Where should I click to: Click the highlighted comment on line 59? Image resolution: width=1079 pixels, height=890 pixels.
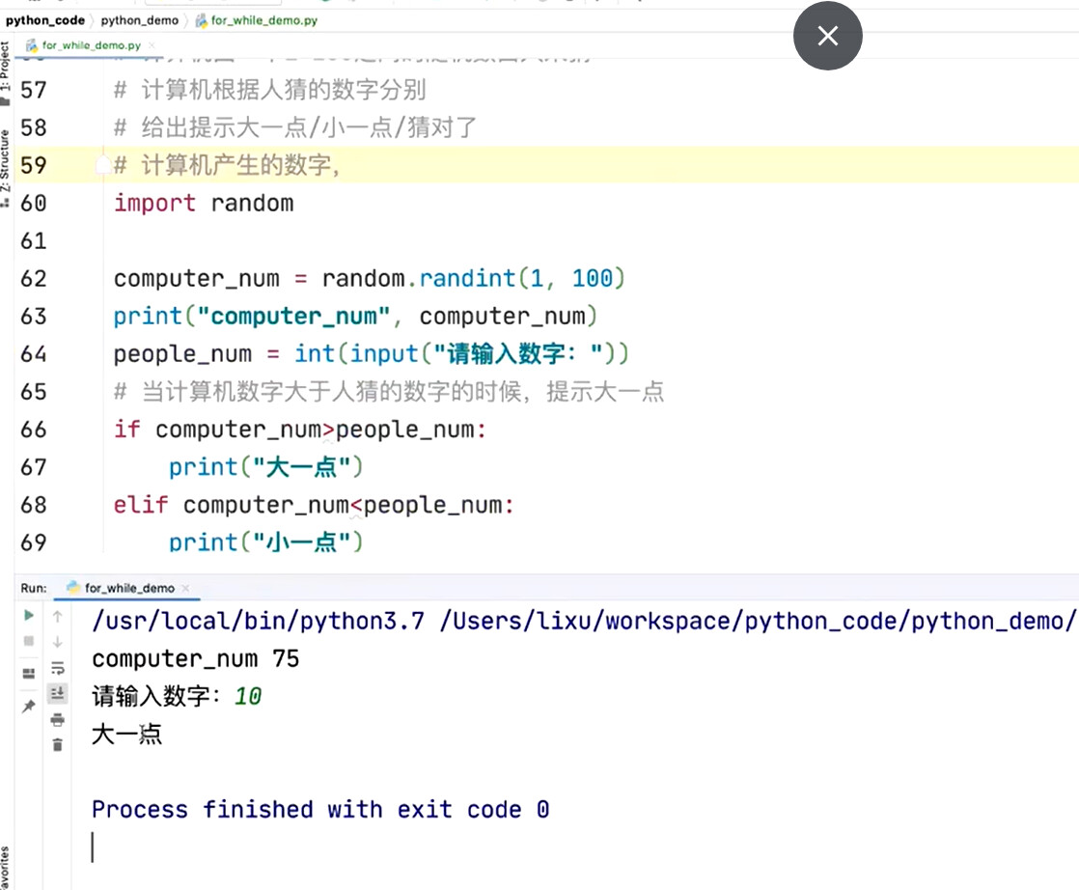pyautogui.click(x=227, y=166)
